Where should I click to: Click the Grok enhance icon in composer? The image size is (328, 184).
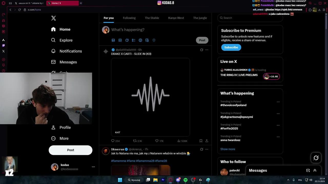click(x=127, y=40)
